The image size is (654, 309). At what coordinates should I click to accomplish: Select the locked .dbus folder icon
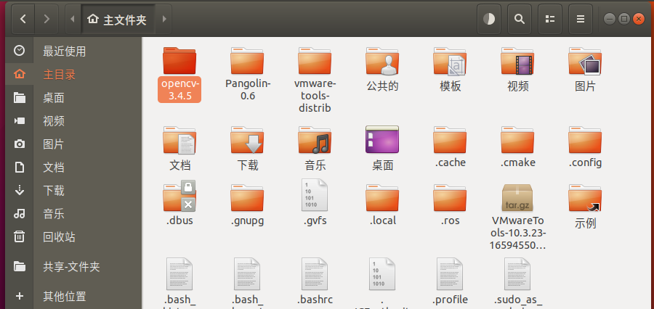pyautogui.click(x=179, y=197)
